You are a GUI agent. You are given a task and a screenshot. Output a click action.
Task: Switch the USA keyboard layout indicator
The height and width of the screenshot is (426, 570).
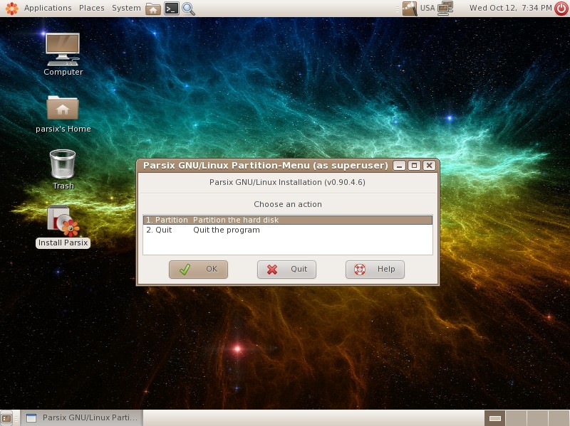427,8
